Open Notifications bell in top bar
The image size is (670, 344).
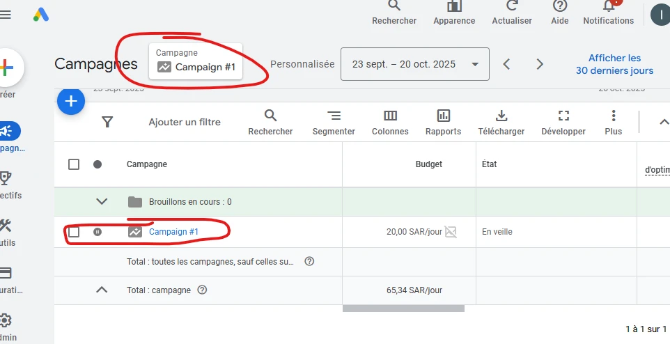coord(608,7)
